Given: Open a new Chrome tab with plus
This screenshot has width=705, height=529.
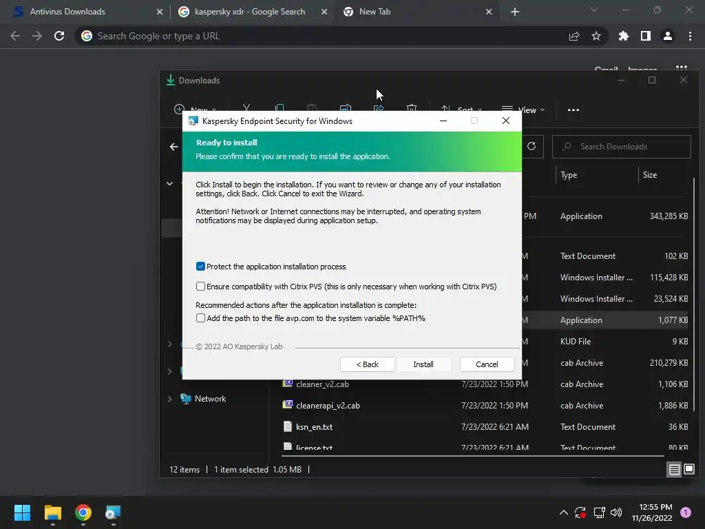Looking at the screenshot, I should point(515,12).
